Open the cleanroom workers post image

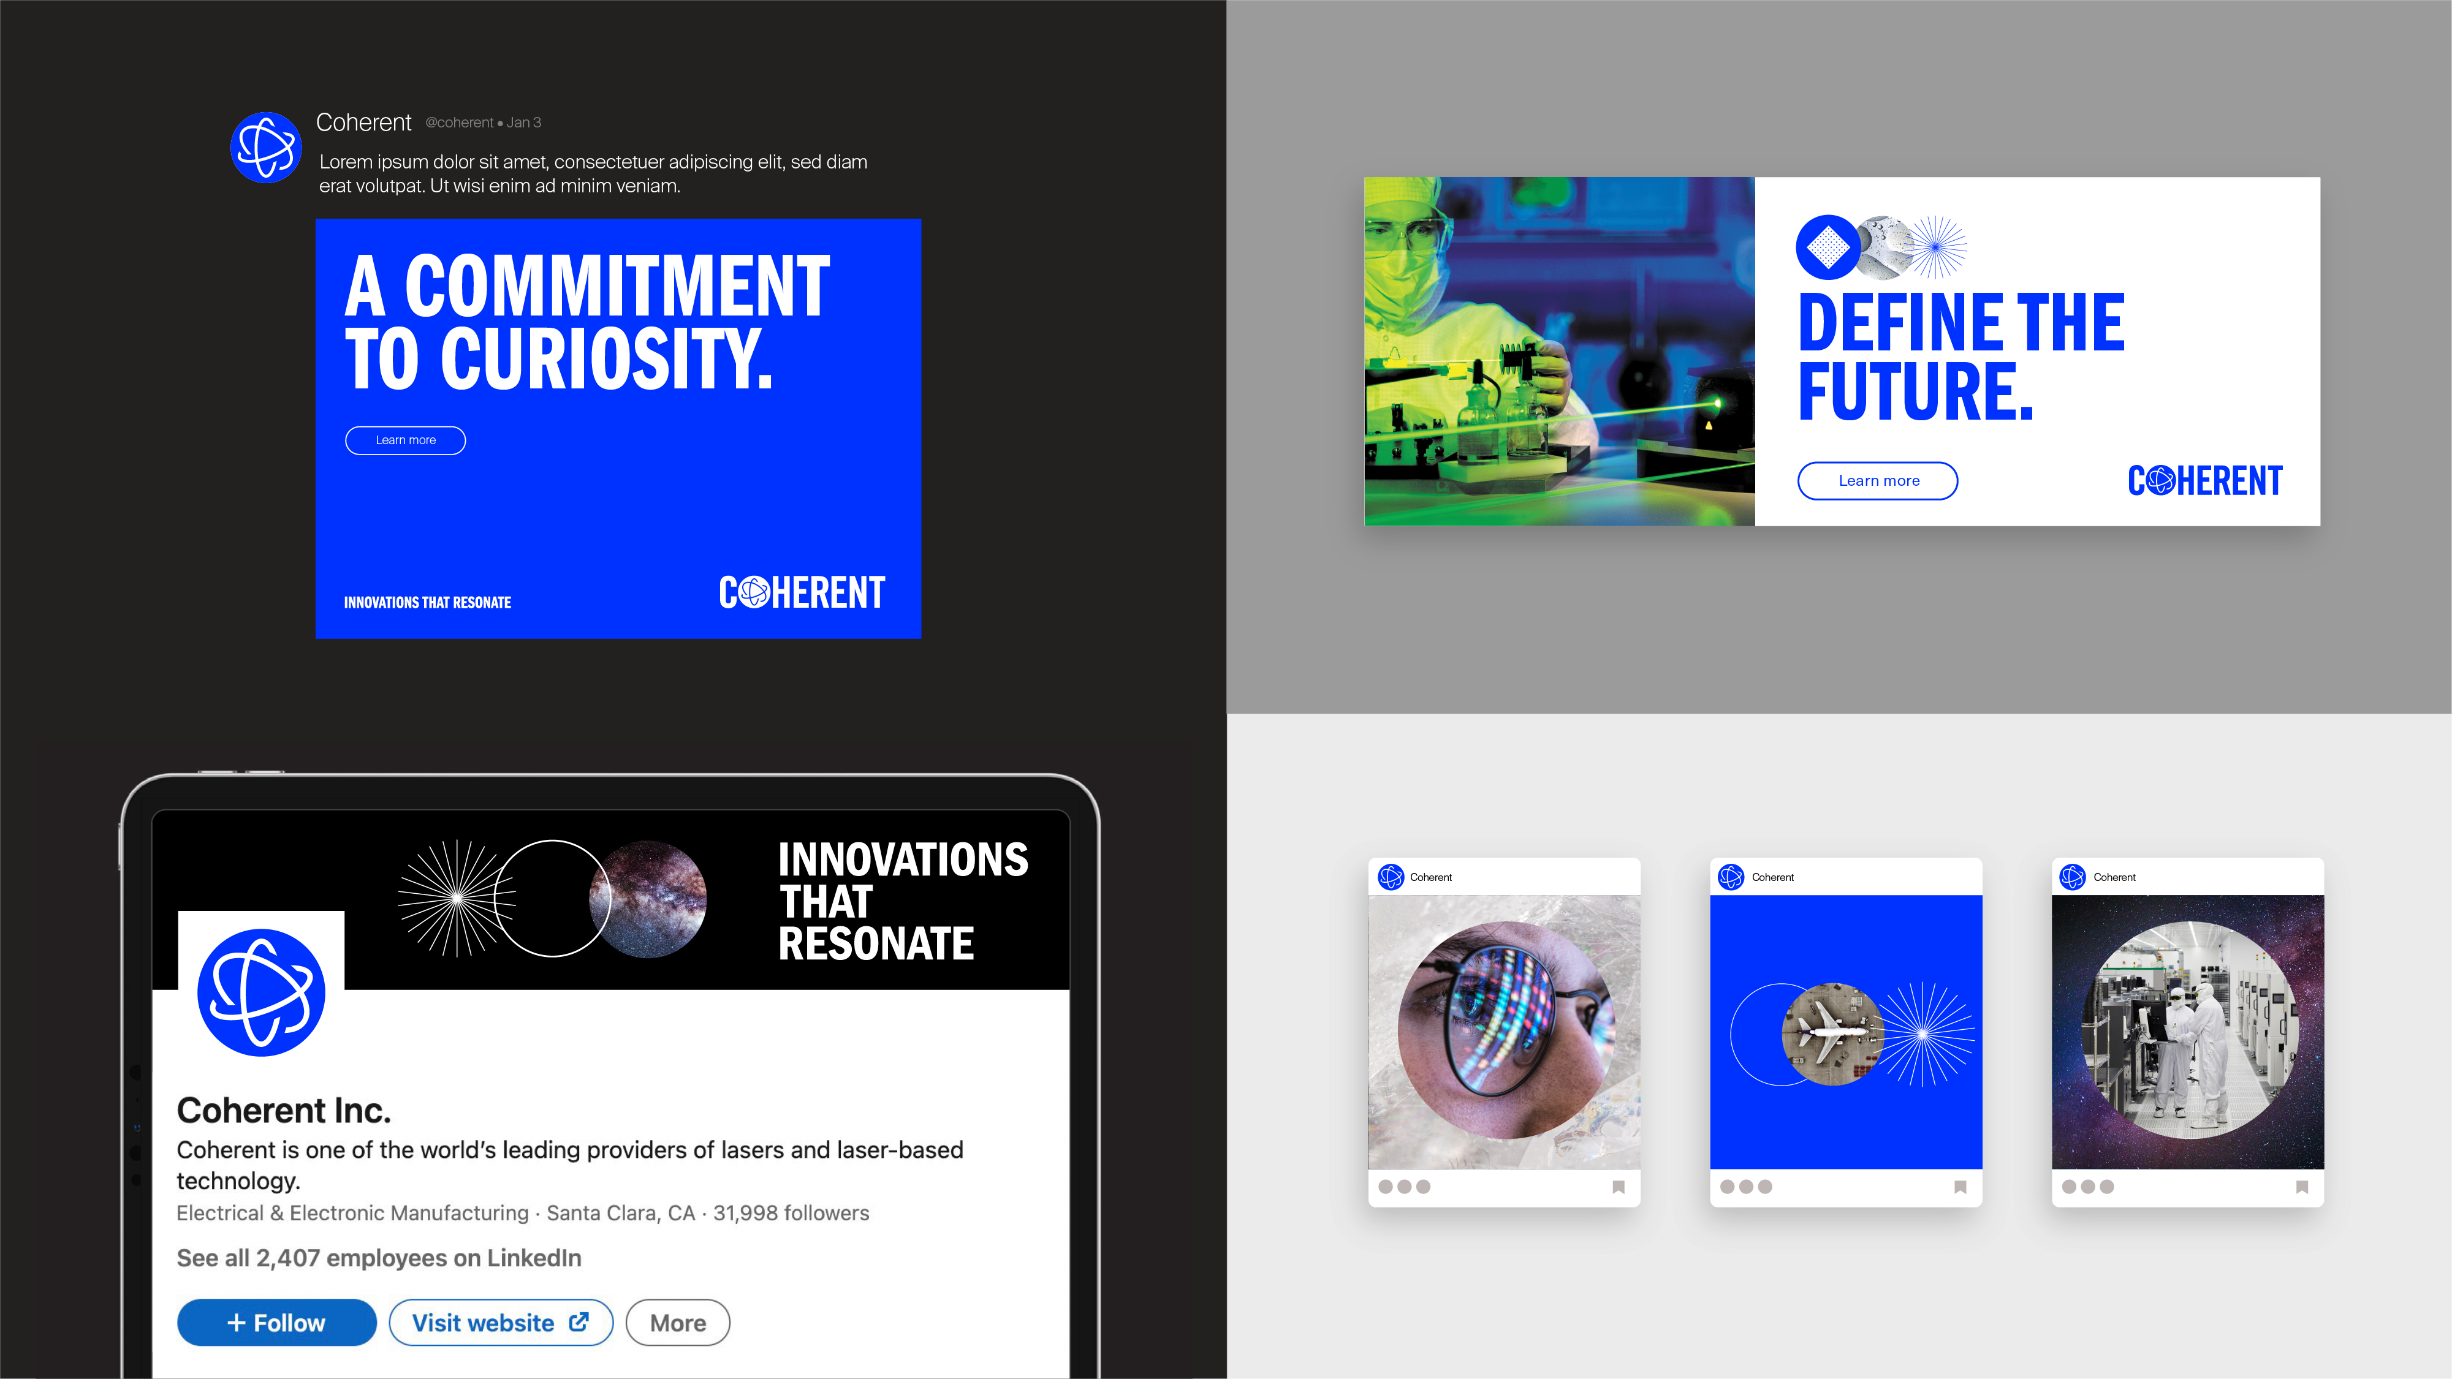[2187, 1033]
